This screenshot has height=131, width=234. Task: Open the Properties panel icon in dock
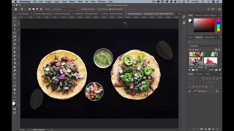tap(184, 23)
